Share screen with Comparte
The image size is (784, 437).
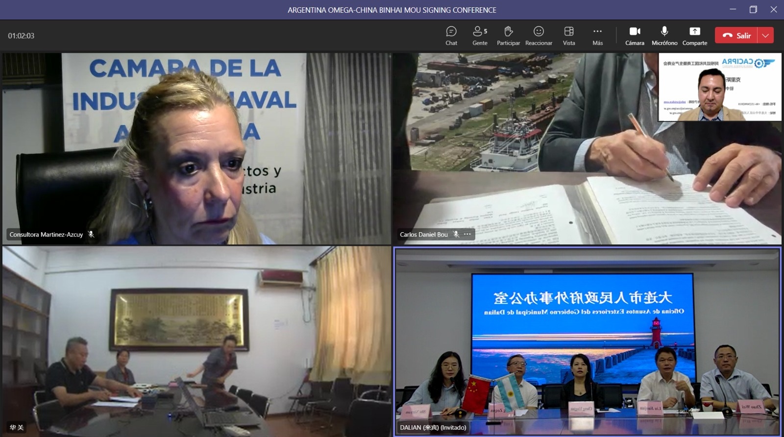pos(695,36)
